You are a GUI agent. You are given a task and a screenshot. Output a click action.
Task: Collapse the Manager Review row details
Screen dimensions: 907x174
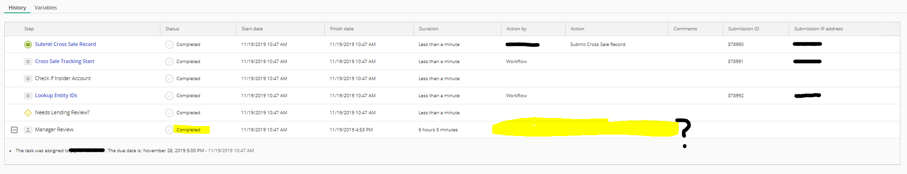[14, 130]
